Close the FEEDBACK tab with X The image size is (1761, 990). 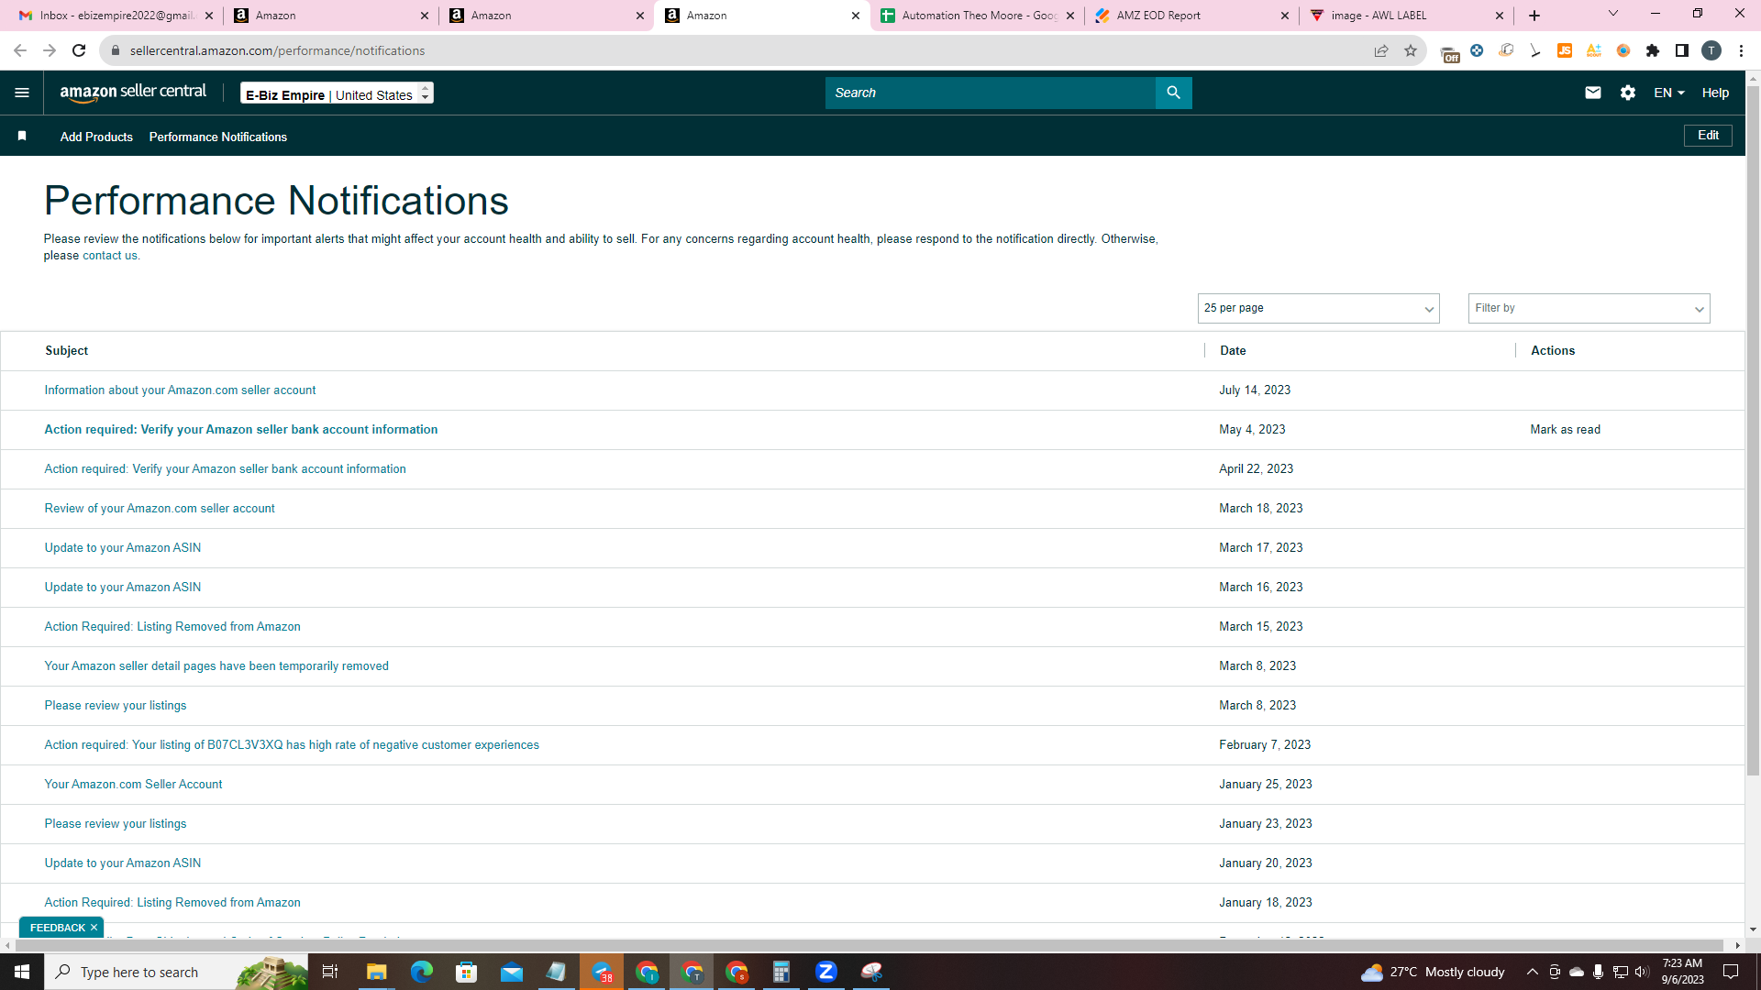tap(94, 928)
